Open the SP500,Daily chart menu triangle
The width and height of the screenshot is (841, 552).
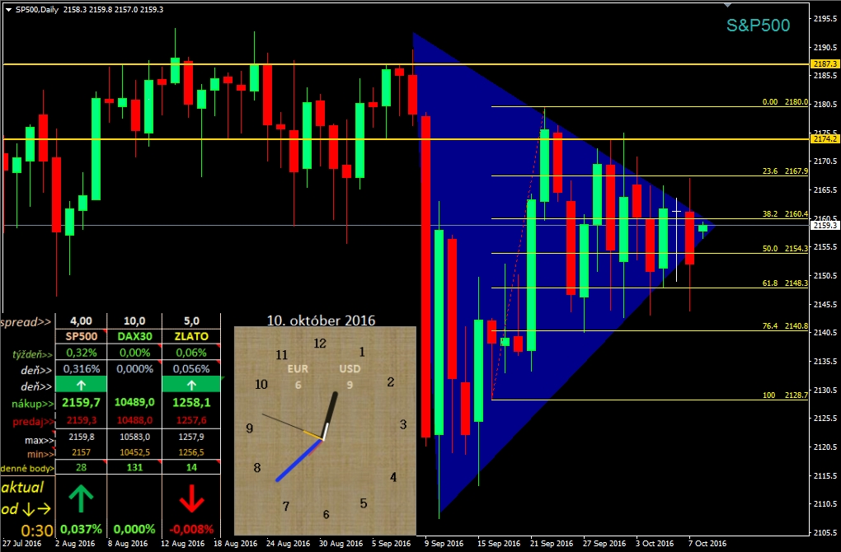(x=8, y=10)
